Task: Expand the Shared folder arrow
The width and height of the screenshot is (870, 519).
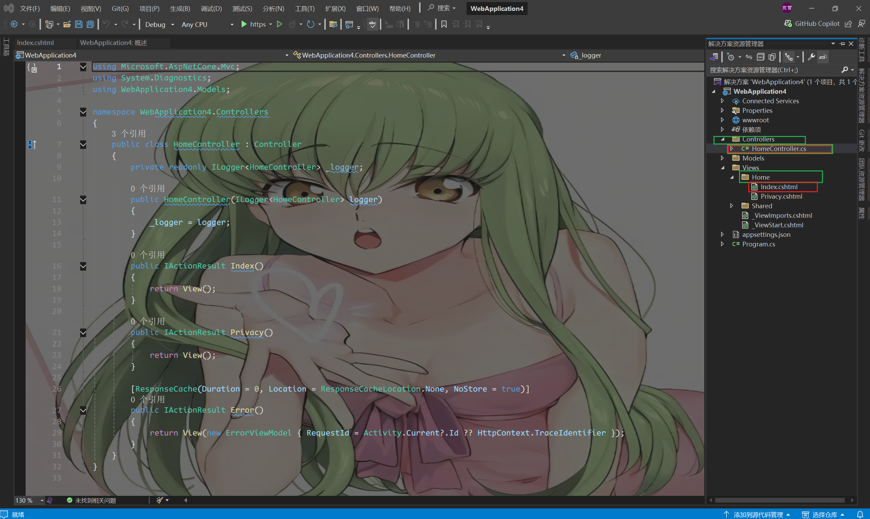Action: 732,206
